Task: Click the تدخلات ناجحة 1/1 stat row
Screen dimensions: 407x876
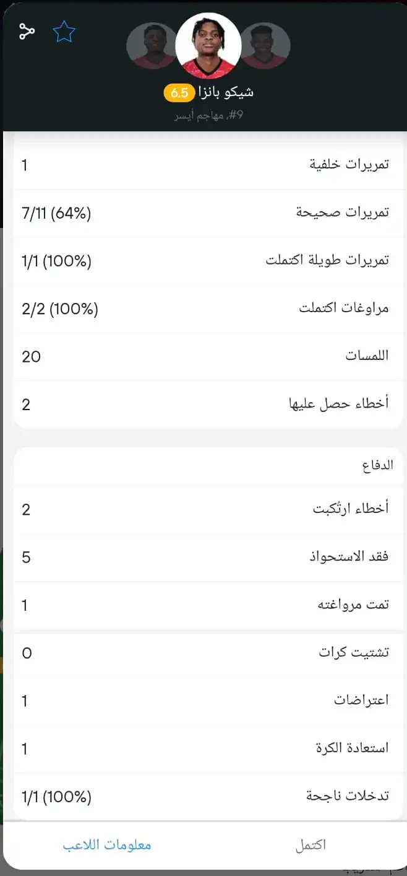Action: point(204,795)
